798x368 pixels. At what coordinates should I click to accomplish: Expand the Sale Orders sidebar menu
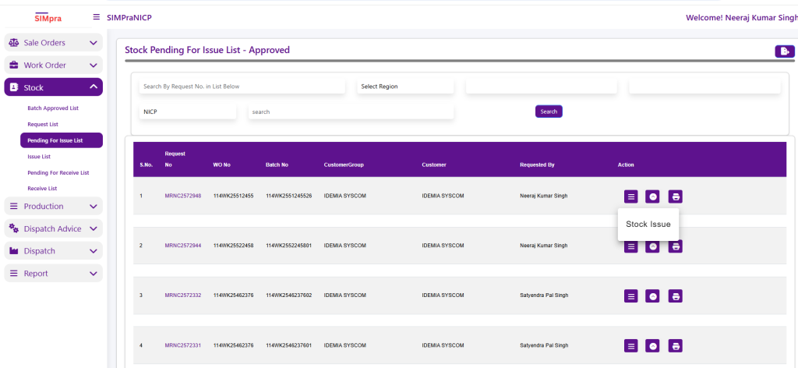(x=53, y=43)
